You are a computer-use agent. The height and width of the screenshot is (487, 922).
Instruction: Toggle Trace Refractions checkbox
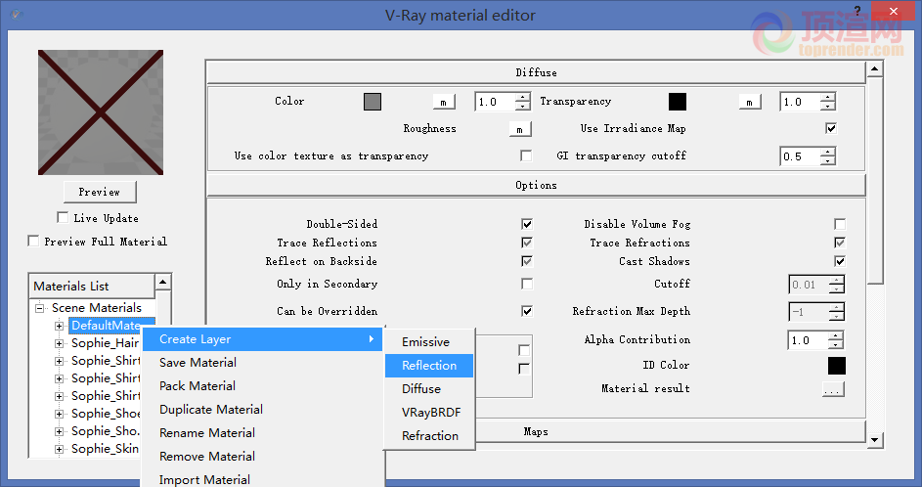tap(840, 243)
